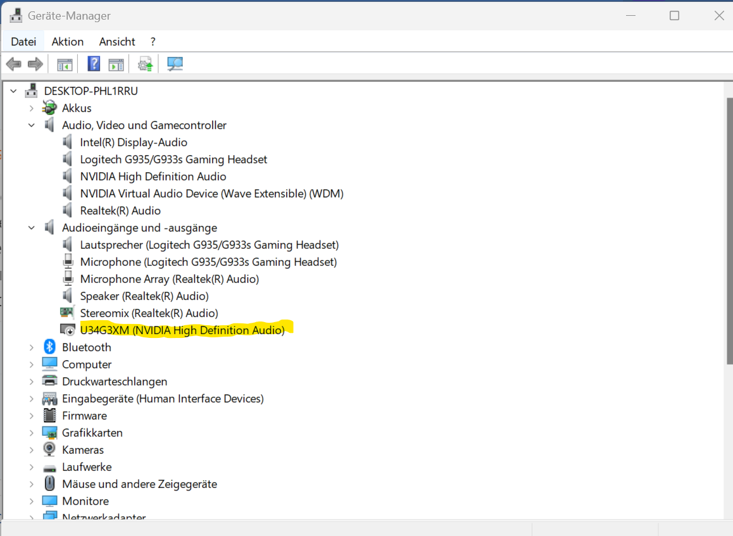Select Intel(R) Display-Audio device

(x=134, y=142)
